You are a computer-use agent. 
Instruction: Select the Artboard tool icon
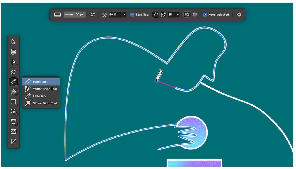tap(13, 52)
